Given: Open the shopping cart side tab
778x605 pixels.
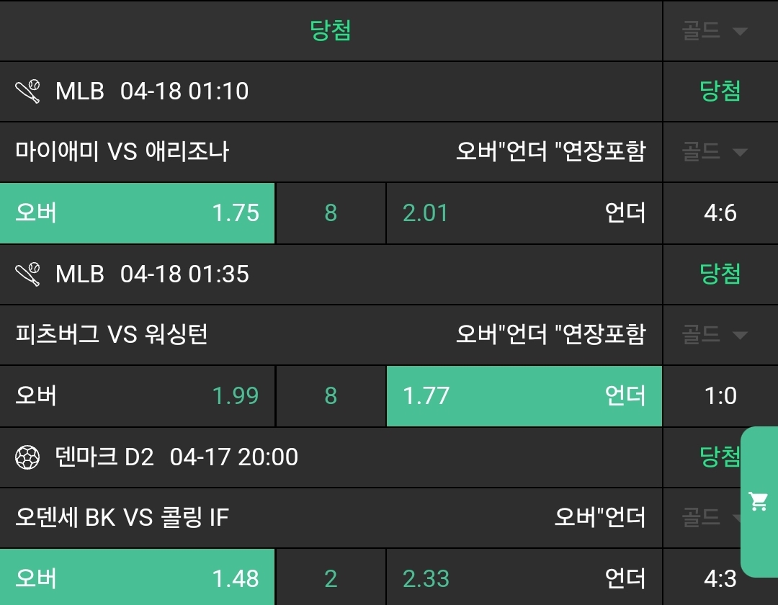Looking at the screenshot, I should 759,501.
